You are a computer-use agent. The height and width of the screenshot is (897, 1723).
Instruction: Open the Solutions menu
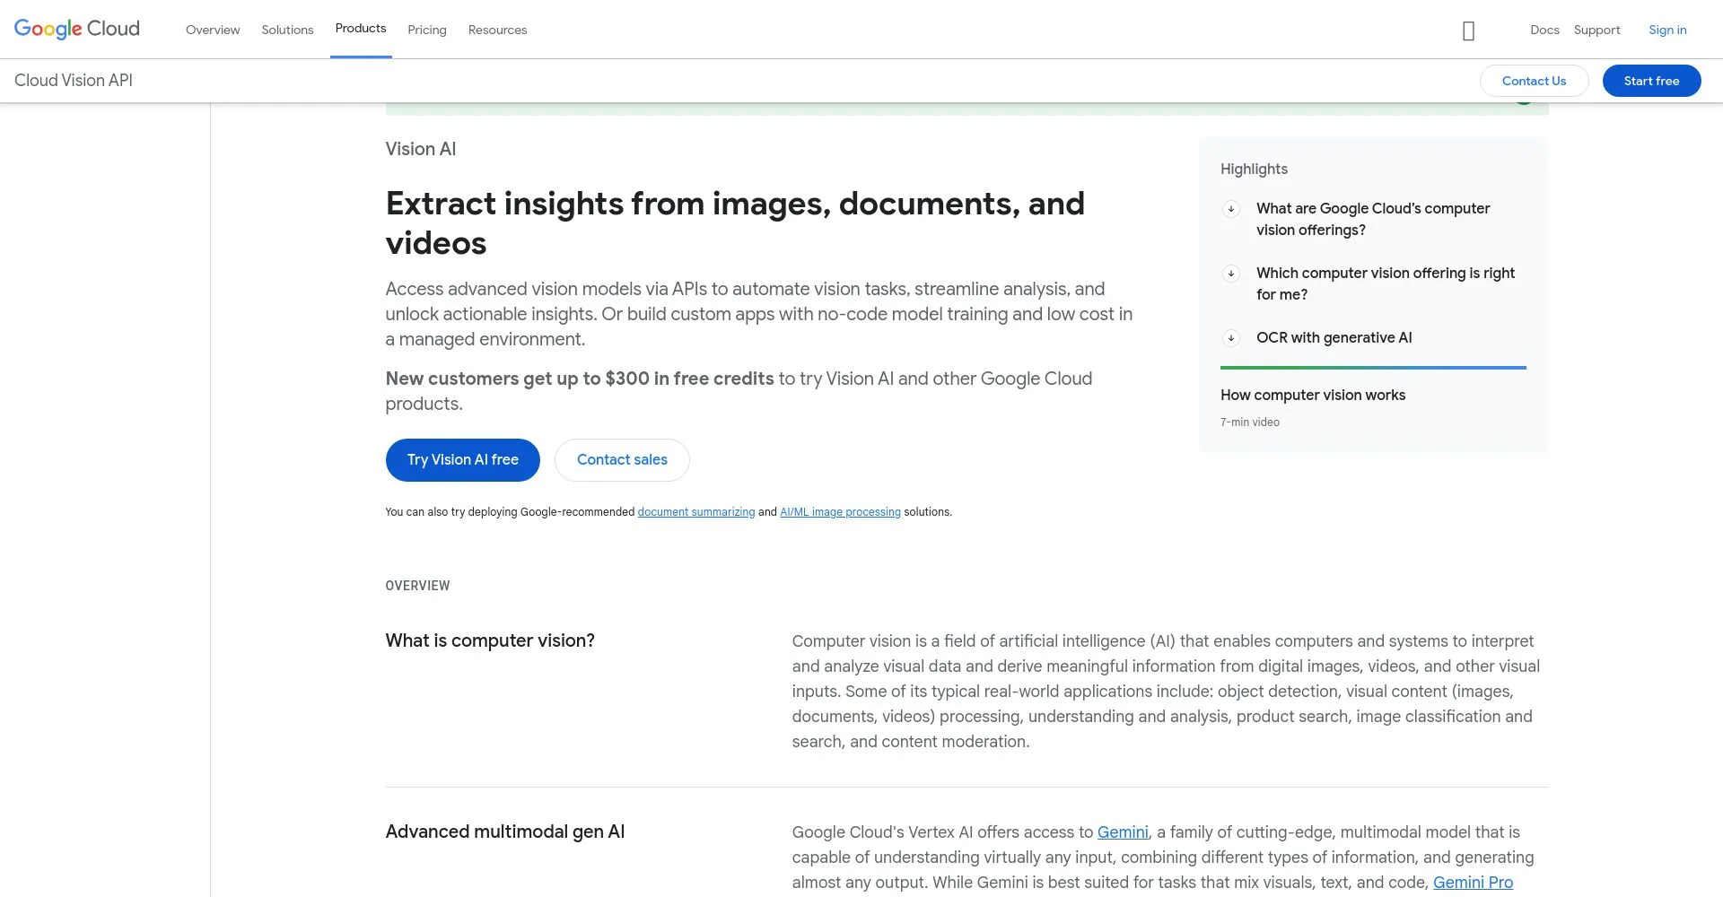287,30
